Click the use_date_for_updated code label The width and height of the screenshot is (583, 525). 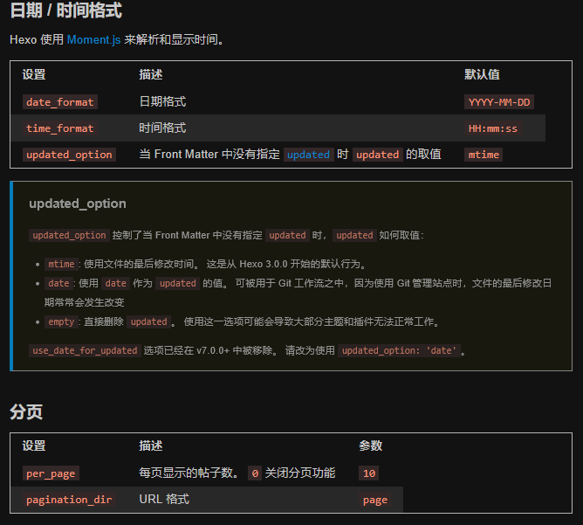pyautogui.click(x=85, y=350)
